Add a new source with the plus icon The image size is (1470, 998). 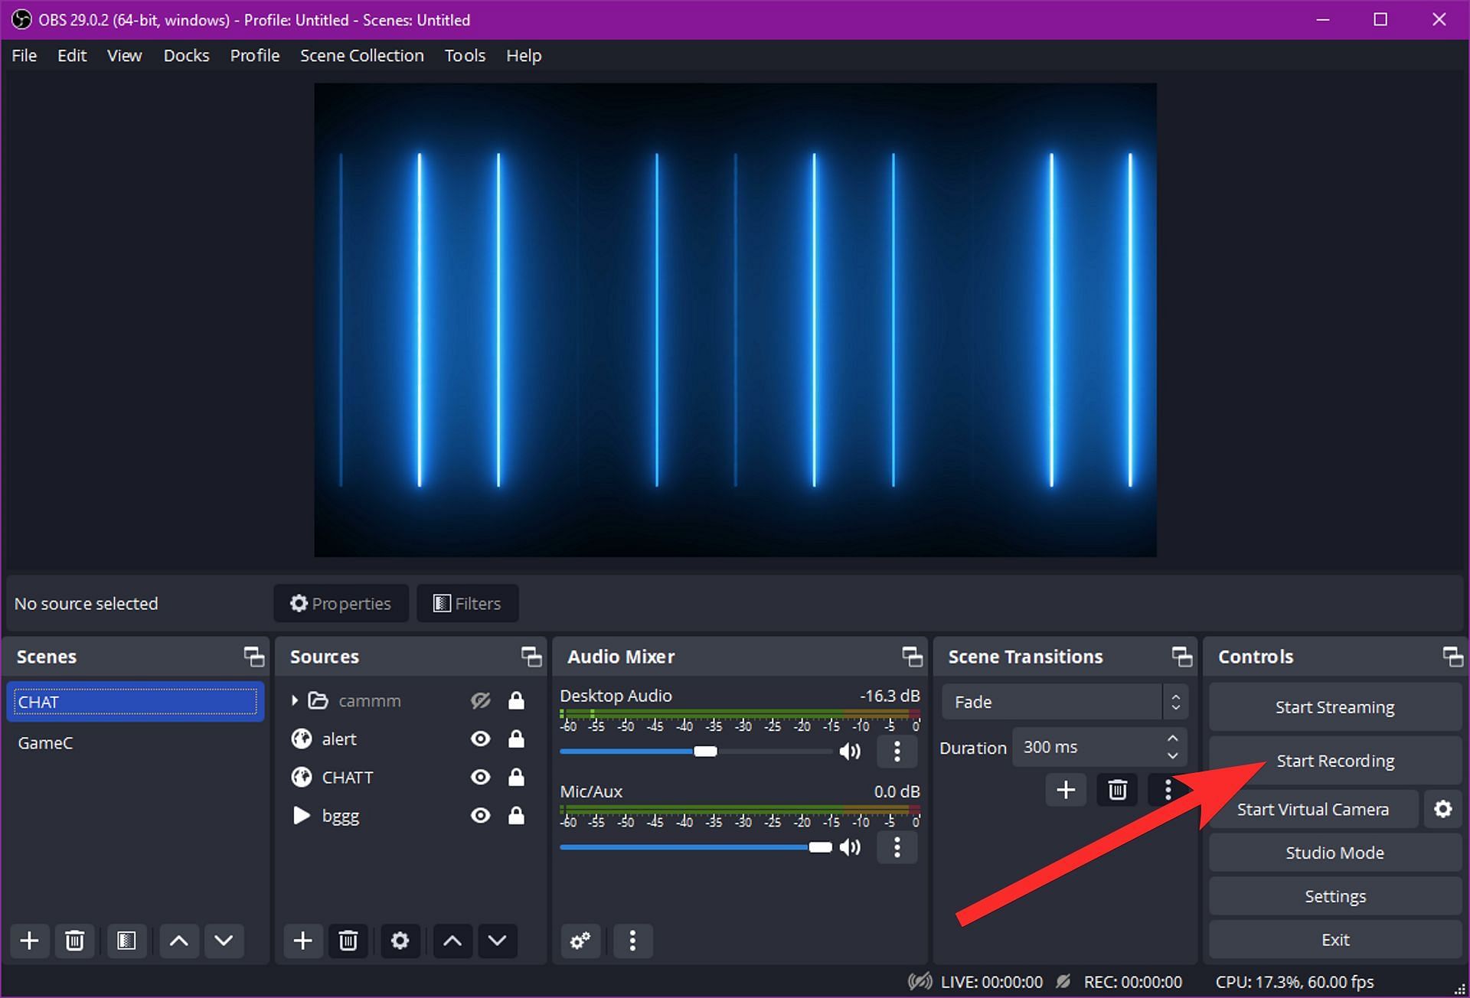pos(303,941)
